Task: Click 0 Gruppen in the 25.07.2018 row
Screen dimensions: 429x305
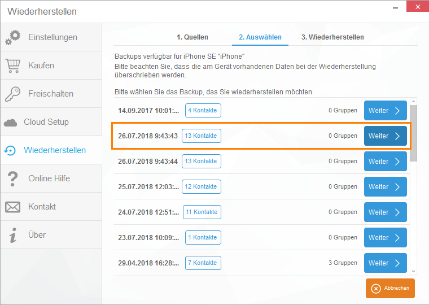Action: (x=343, y=187)
